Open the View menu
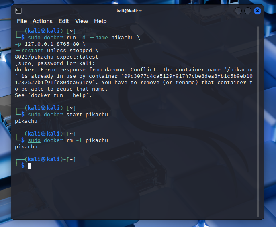 [82, 21]
